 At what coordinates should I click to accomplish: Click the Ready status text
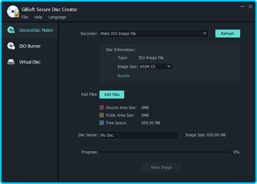click(124, 76)
